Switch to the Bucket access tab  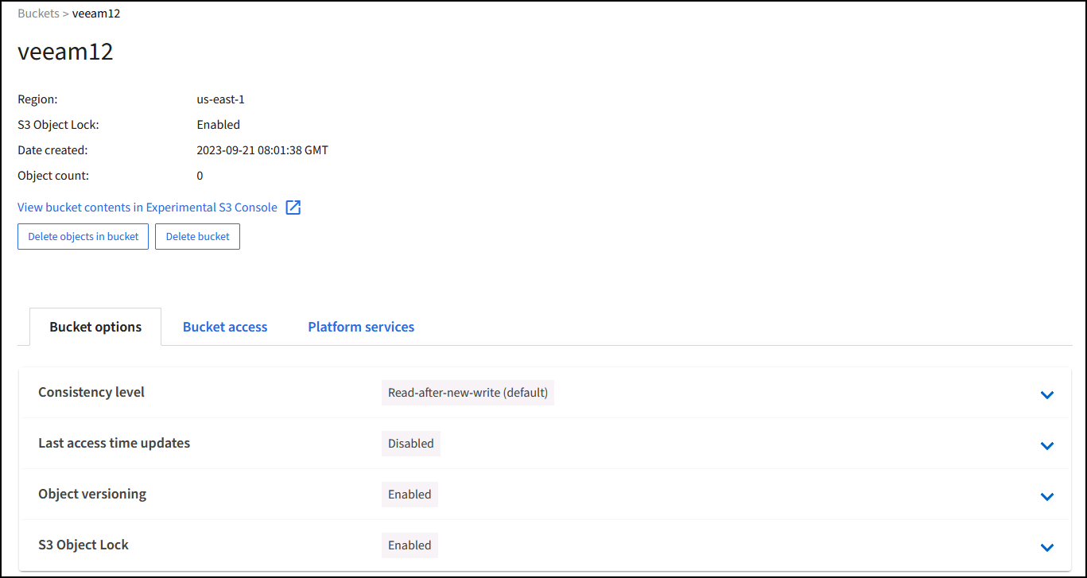225,327
